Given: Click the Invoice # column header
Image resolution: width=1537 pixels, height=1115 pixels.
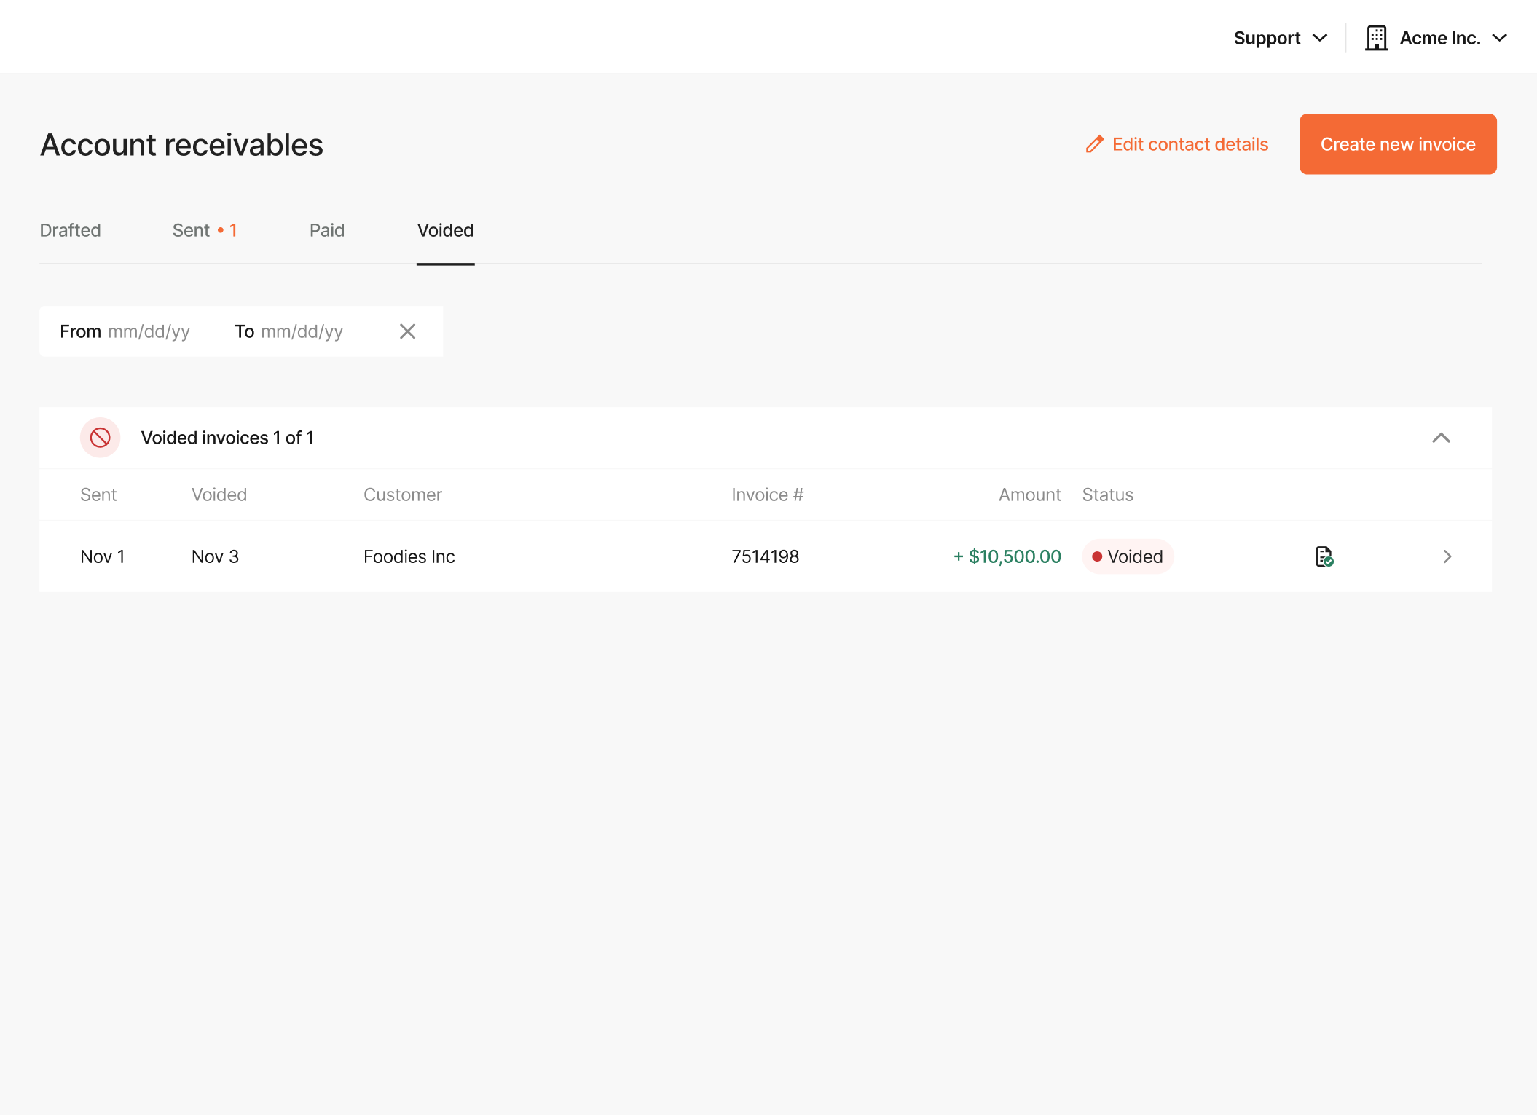Looking at the screenshot, I should click(768, 495).
